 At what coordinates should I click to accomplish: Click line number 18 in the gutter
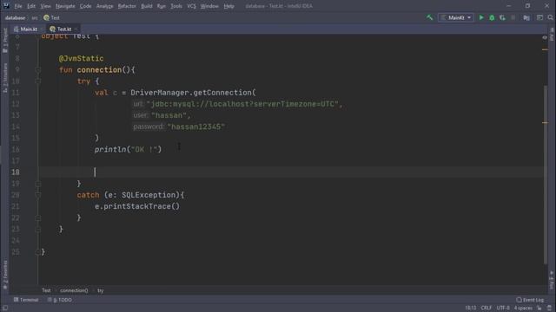click(x=16, y=172)
